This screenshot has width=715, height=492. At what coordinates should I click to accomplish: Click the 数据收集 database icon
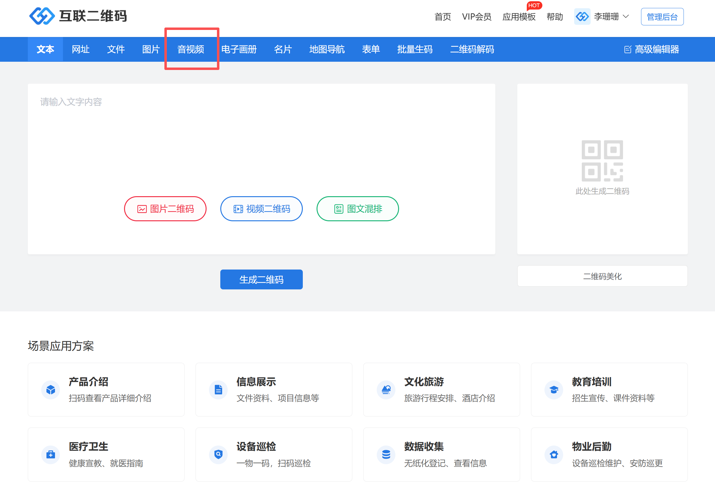click(x=386, y=454)
